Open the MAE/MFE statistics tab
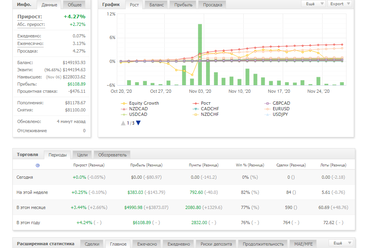 (x=303, y=244)
